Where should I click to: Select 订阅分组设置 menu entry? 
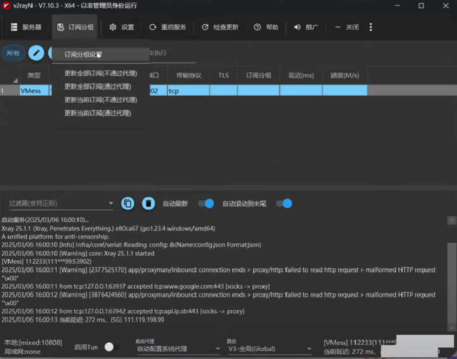click(x=83, y=55)
